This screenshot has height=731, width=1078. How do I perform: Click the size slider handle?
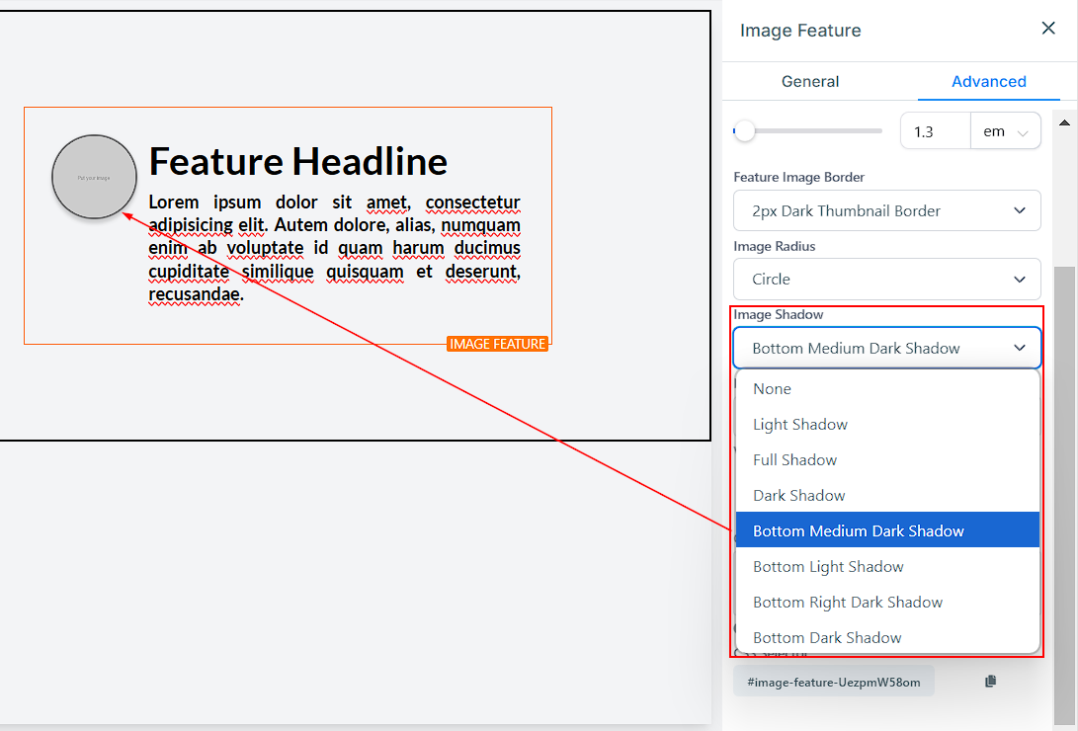(x=744, y=130)
